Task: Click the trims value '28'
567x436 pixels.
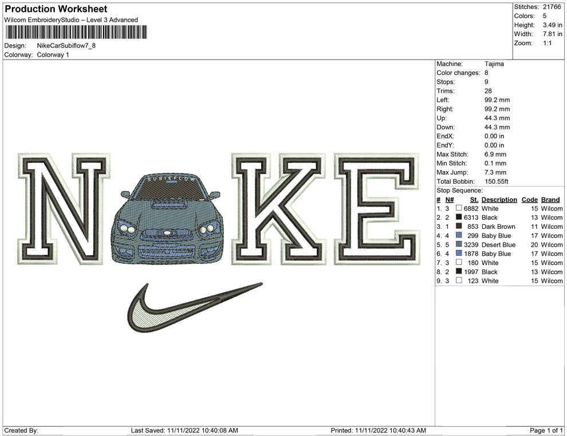Action: pos(488,91)
